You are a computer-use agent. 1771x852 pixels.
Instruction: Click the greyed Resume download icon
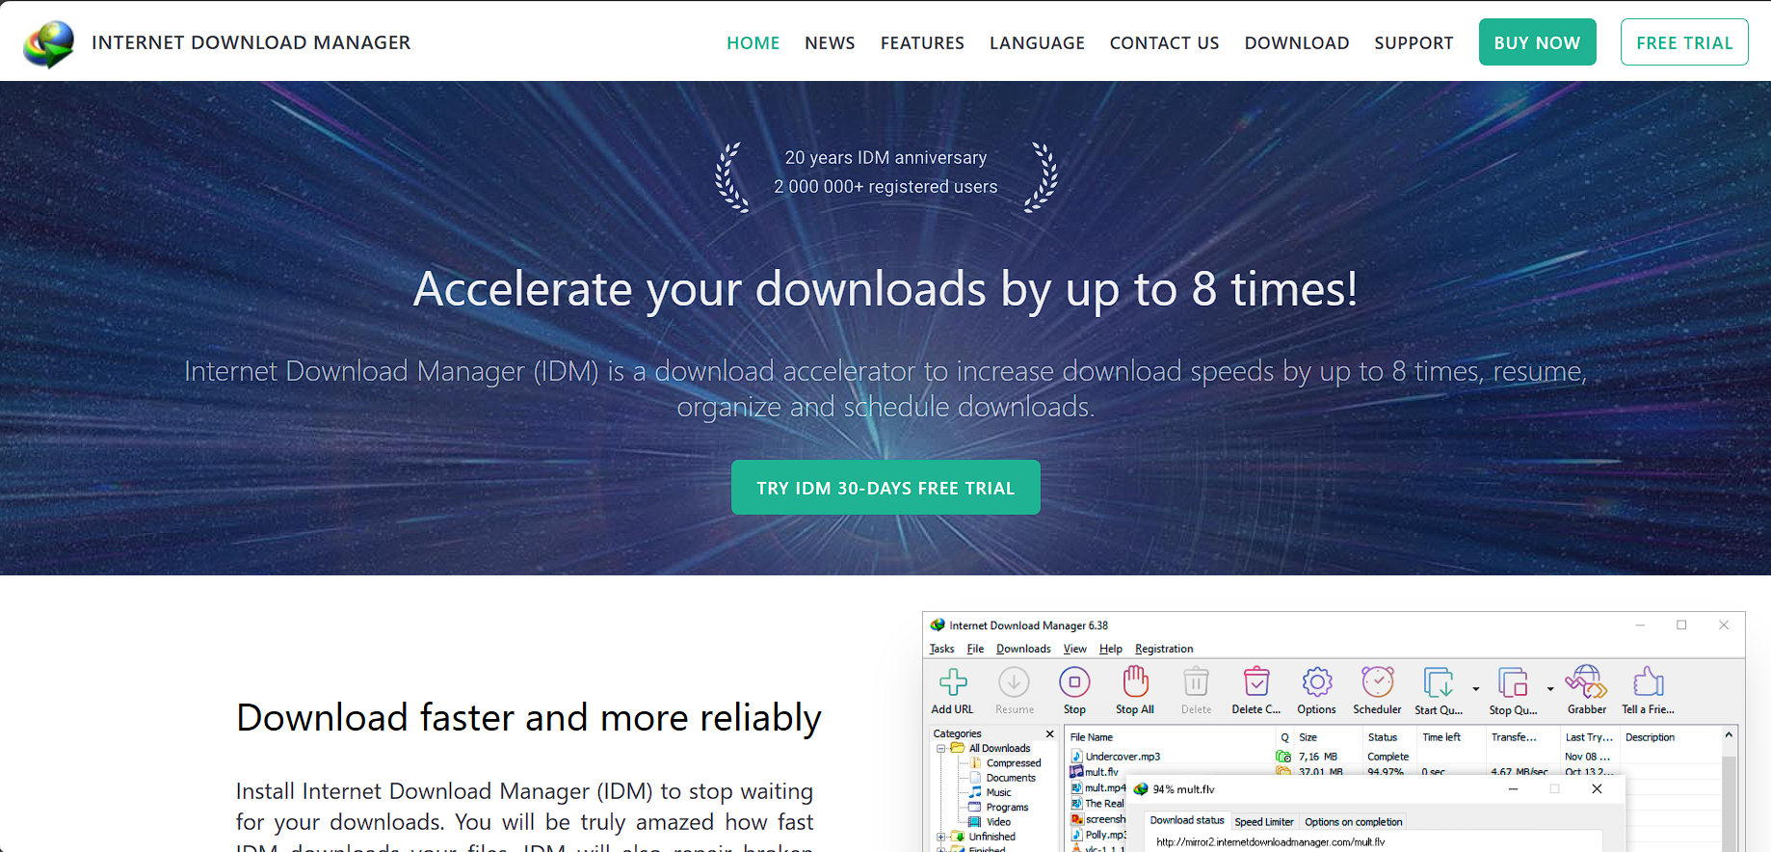point(1014,682)
